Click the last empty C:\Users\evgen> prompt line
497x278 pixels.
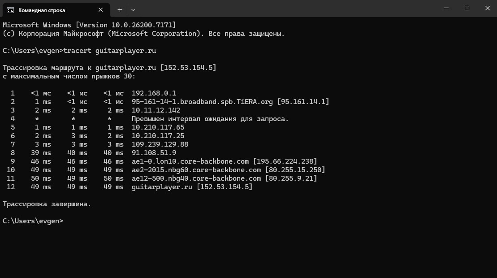coord(33,221)
